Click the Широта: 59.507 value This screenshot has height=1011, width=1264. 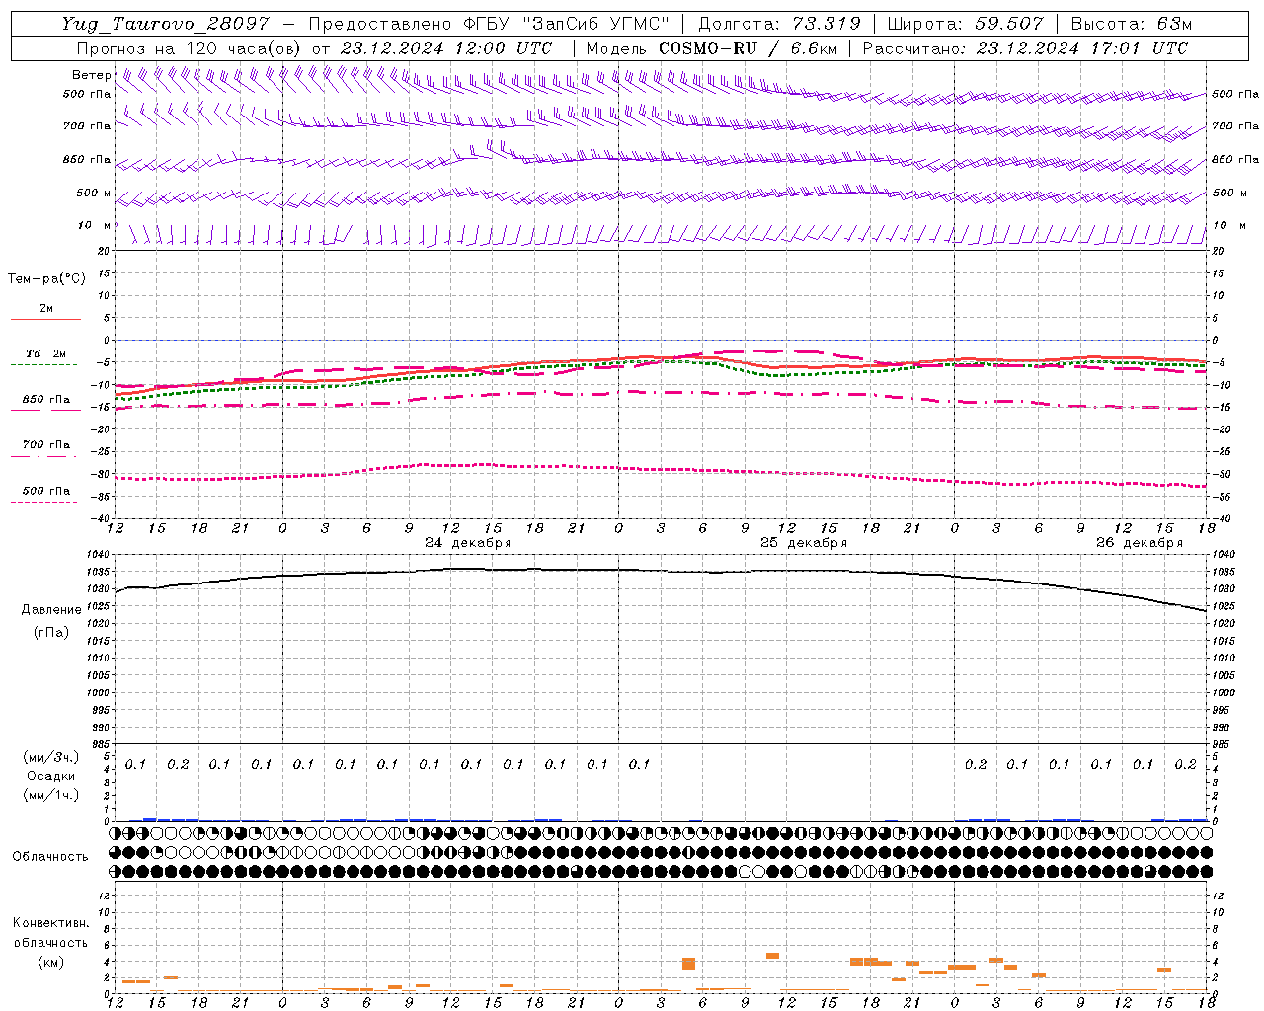coord(965,24)
